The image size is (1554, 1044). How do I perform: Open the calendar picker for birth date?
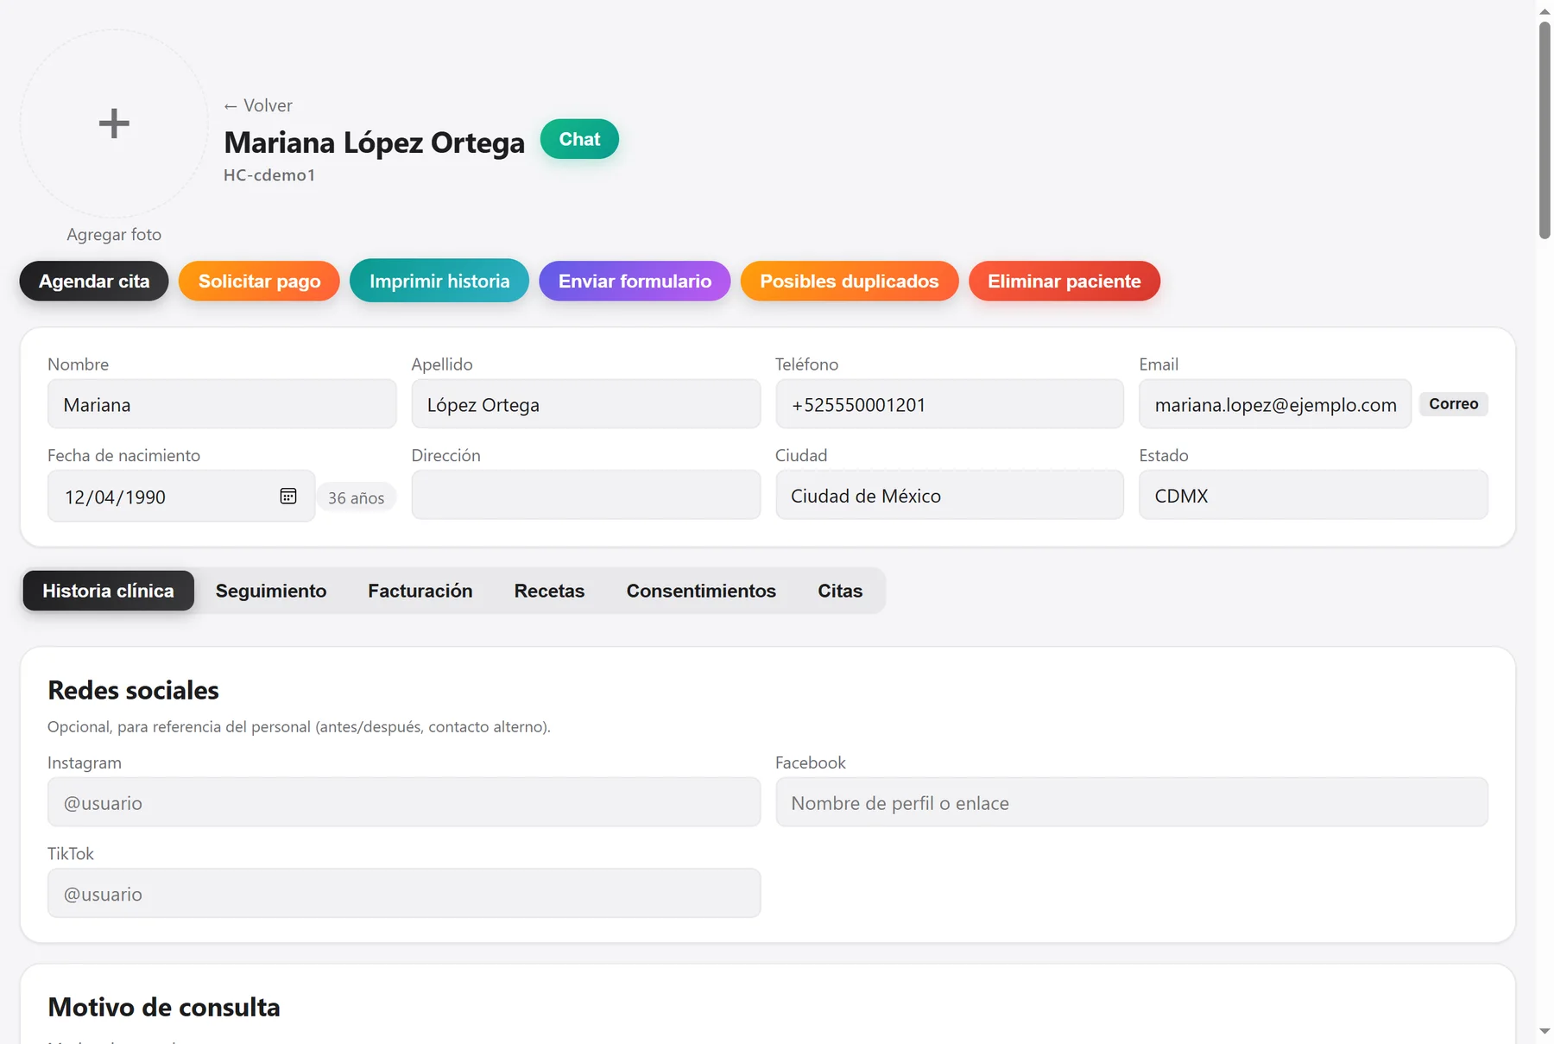pyautogui.click(x=288, y=496)
